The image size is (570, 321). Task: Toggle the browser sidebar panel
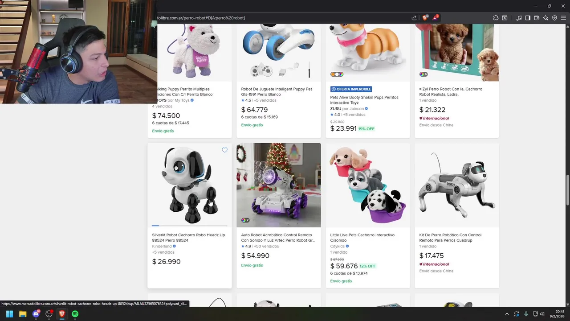coord(528,18)
